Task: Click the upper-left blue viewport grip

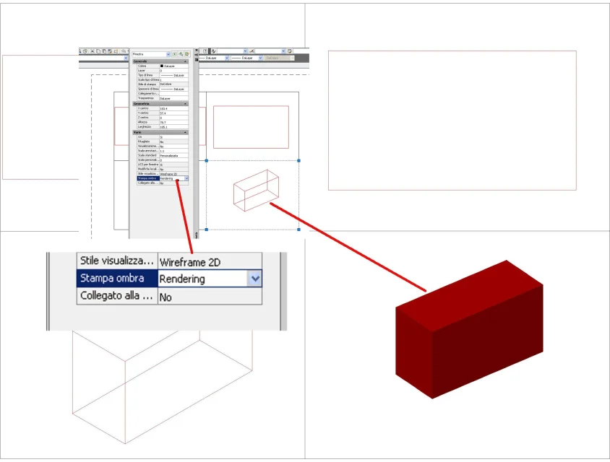Action: coord(207,160)
